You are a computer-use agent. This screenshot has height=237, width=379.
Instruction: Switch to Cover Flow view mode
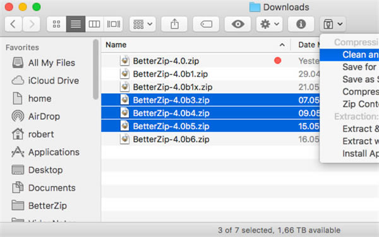click(x=113, y=24)
